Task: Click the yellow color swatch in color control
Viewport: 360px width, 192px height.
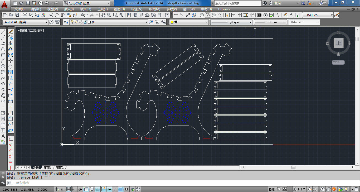Action: (x=172, y=22)
